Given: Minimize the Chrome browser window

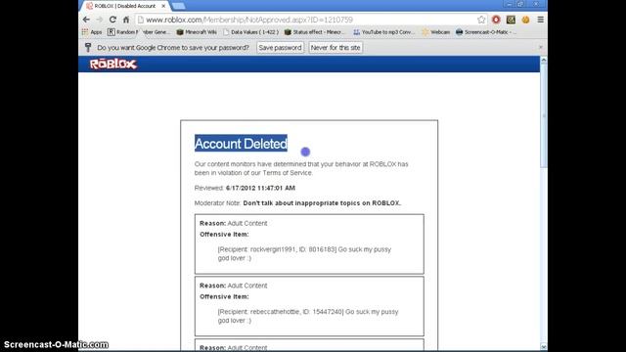Looking at the screenshot, I should pos(509,4).
